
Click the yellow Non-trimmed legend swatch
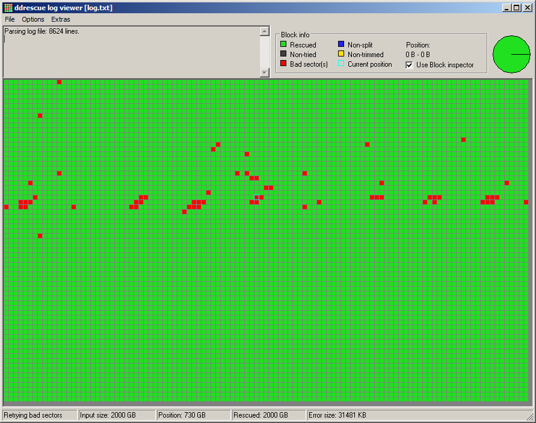point(341,55)
